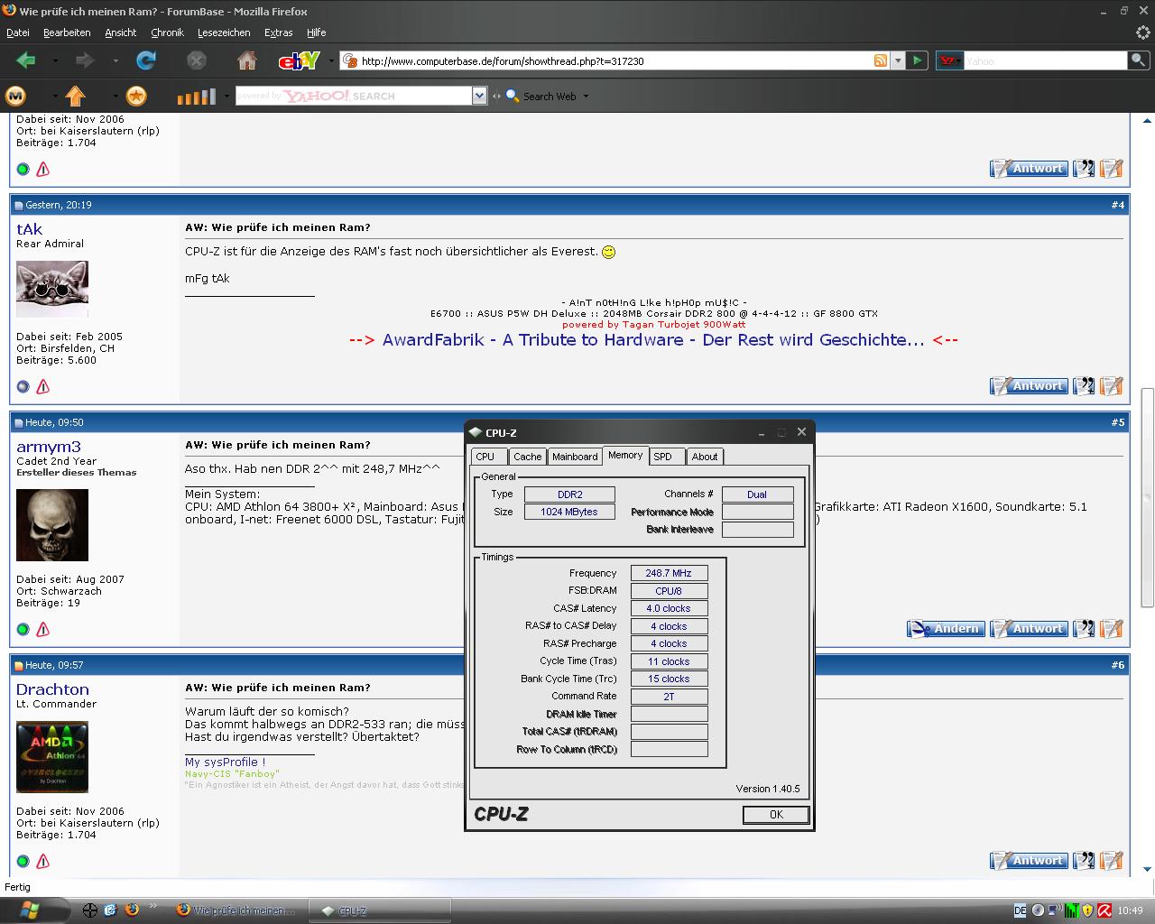
Task: Go to Home page via house icon
Action: tap(246, 60)
